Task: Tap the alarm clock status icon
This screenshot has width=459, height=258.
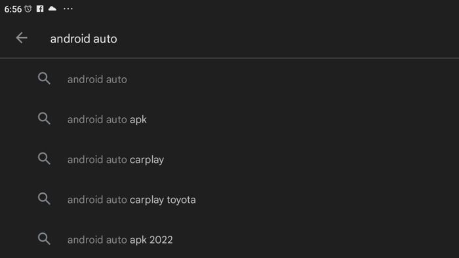Action: tap(28, 9)
